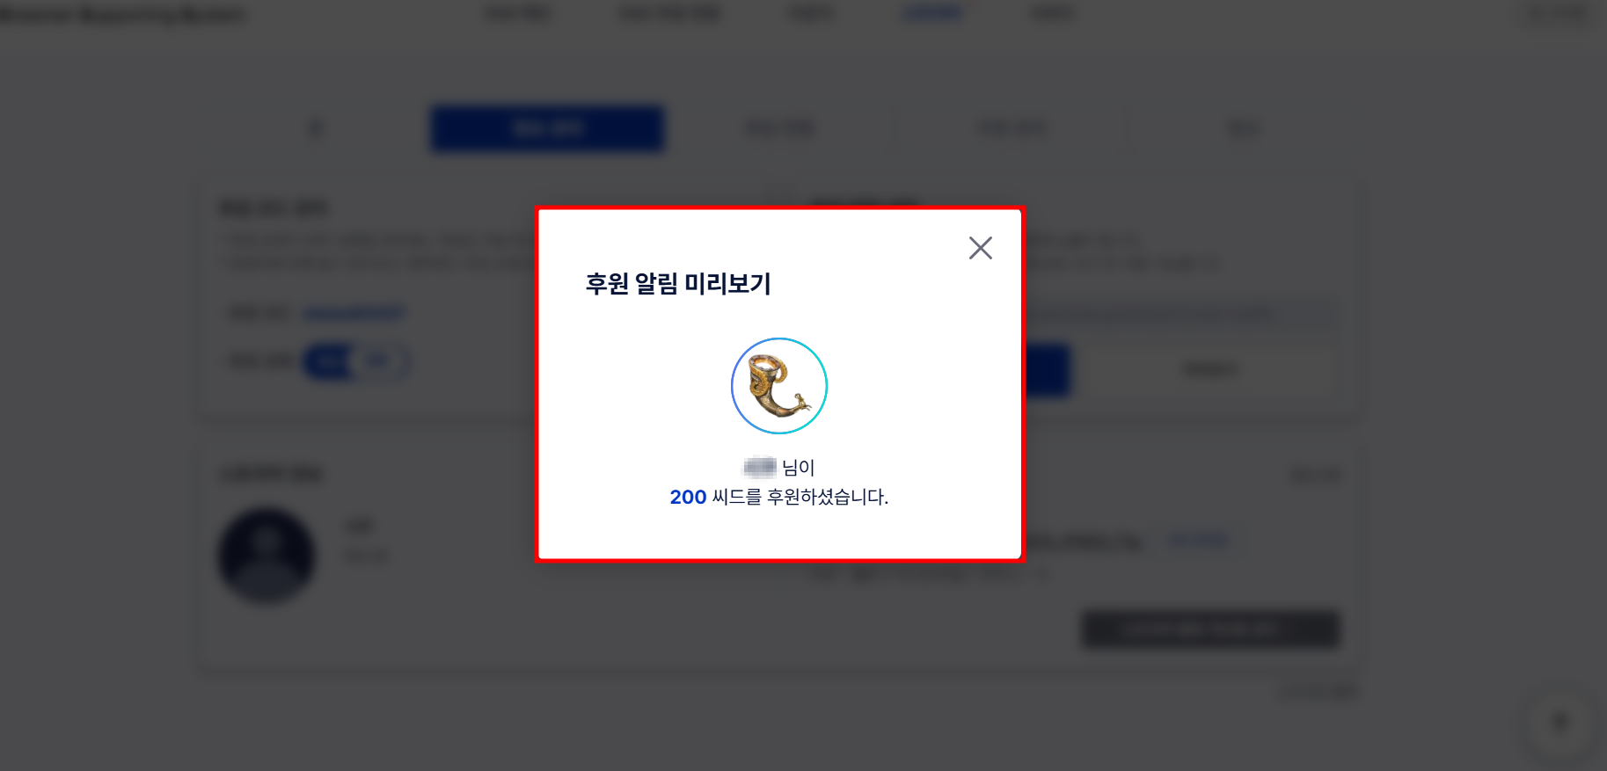Open the first blurred tab in the row
The height and width of the screenshot is (771, 1607).
[316, 128]
